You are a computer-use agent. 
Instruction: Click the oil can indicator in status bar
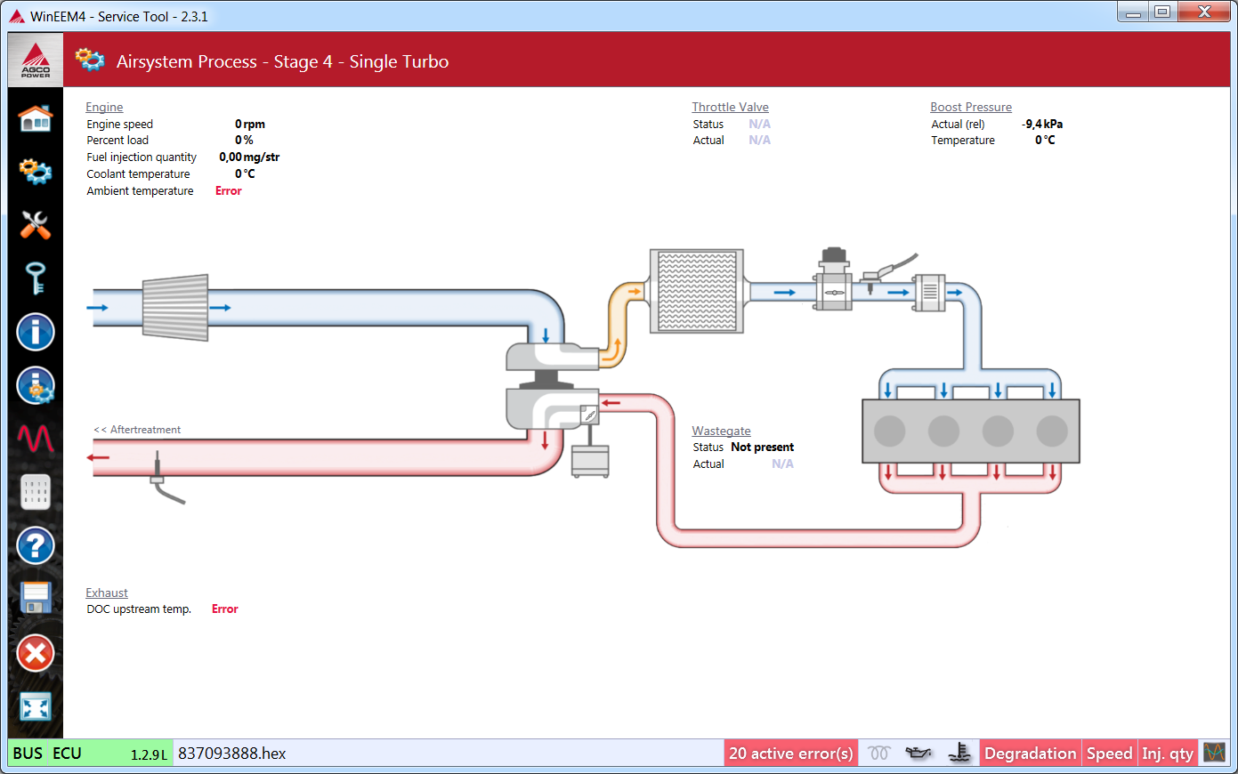click(x=918, y=754)
